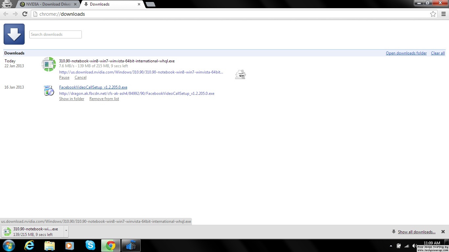Click the blue castle app in the taskbar
This screenshot has height=252, width=449.
point(131,245)
